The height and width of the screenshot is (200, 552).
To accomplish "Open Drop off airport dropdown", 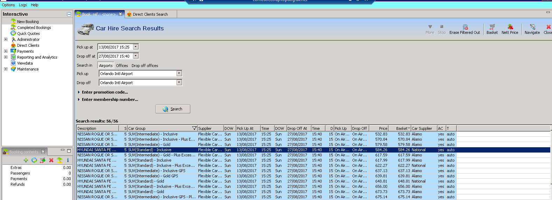I will [179, 83].
